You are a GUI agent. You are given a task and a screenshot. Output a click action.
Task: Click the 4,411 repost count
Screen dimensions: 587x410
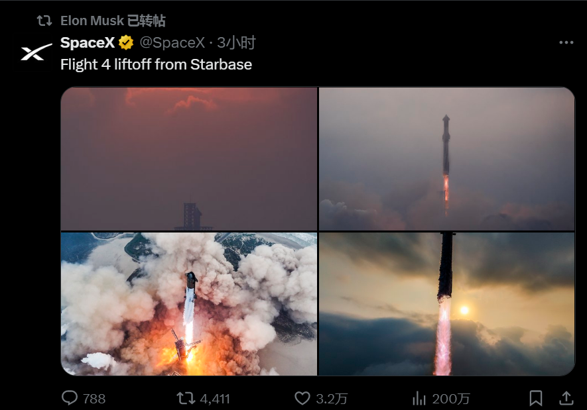coord(214,398)
